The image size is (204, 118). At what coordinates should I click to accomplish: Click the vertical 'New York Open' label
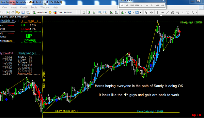(44, 80)
